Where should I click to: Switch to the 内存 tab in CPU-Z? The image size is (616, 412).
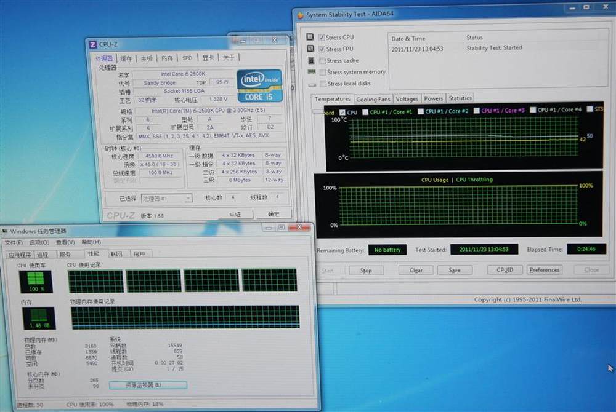point(167,58)
